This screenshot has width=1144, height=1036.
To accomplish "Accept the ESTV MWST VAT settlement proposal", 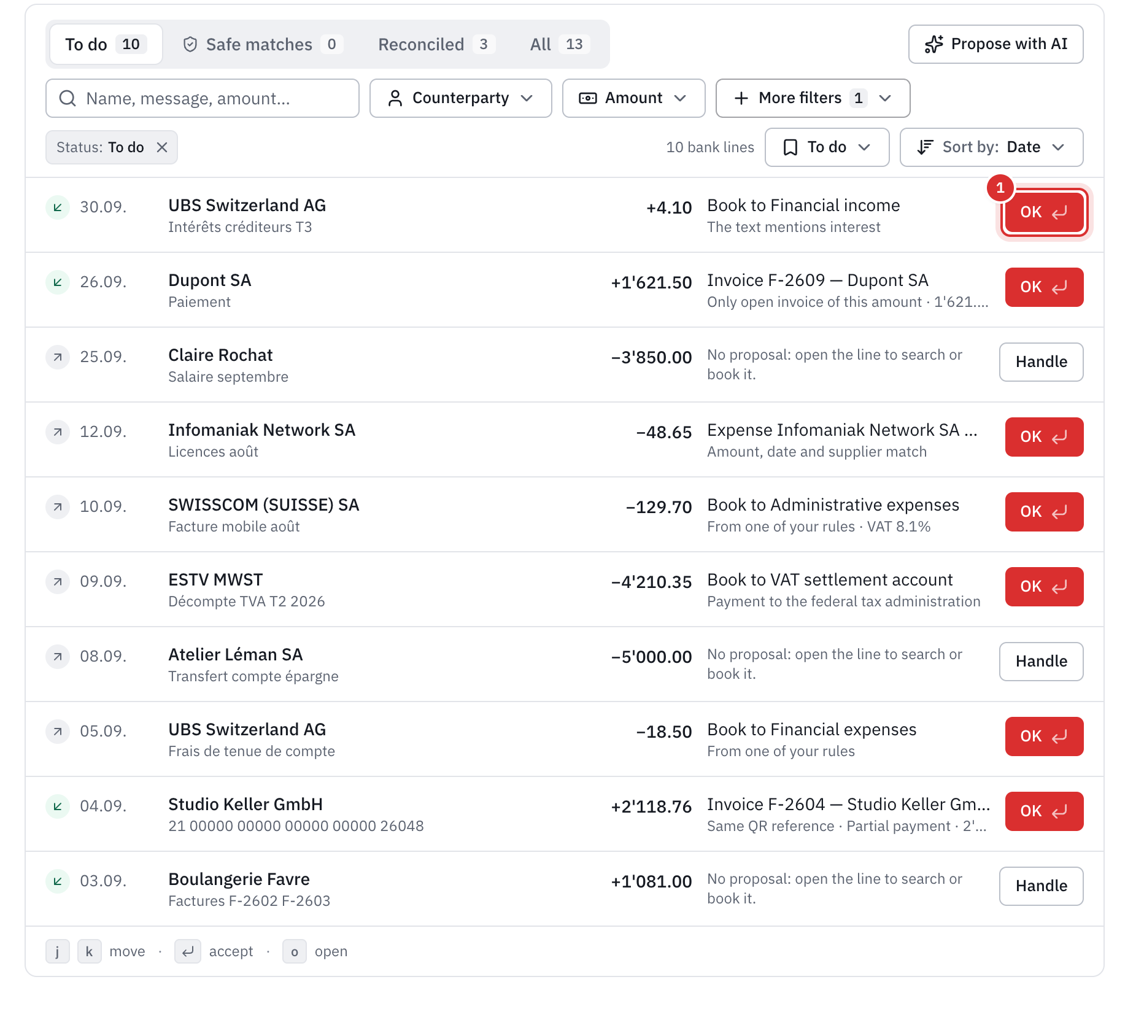I will [1045, 587].
